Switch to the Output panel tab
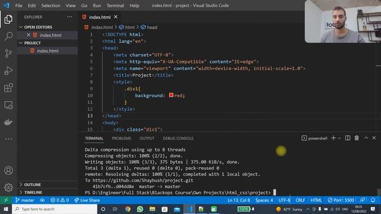Screen dimensions: 381x214 pos(147,138)
